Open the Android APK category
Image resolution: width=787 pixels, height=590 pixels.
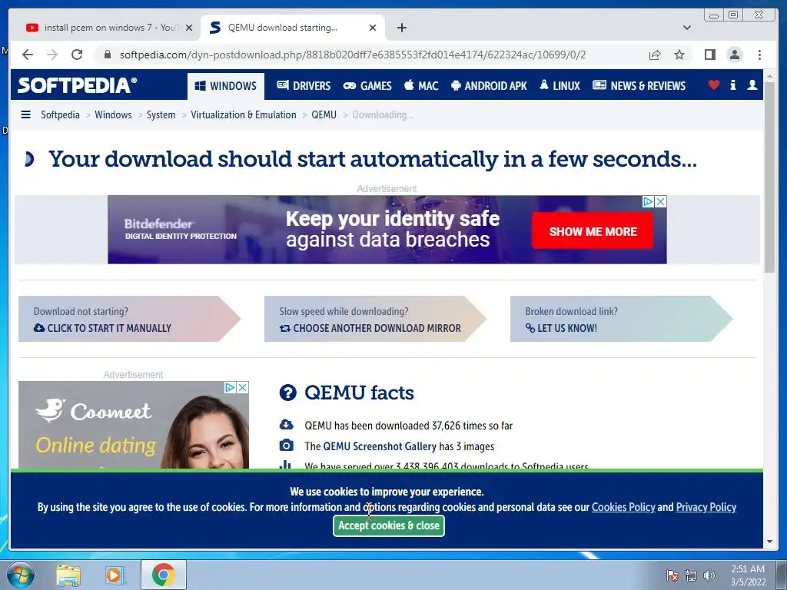[x=489, y=86]
